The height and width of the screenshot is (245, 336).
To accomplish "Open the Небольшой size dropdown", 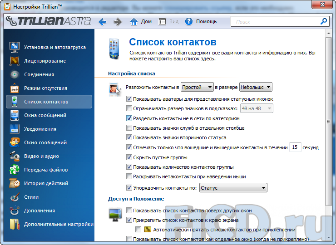I will tap(256, 87).
